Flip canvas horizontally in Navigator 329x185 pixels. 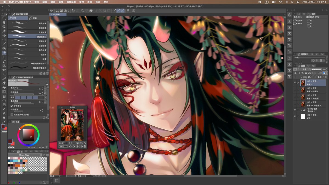pyautogui.click(x=81, y=147)
